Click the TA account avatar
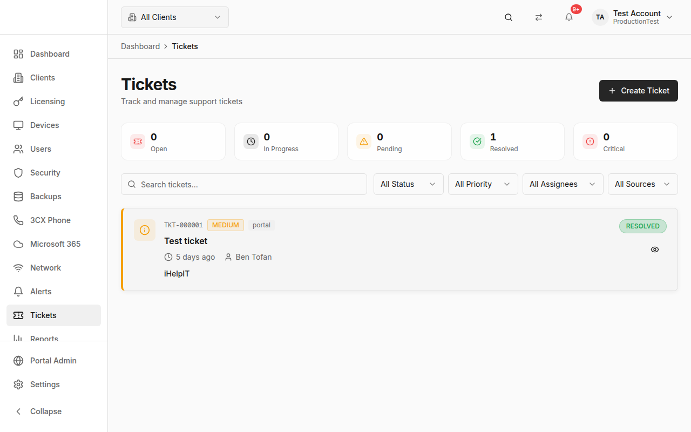The image size is (691, 432). point(600,17)
